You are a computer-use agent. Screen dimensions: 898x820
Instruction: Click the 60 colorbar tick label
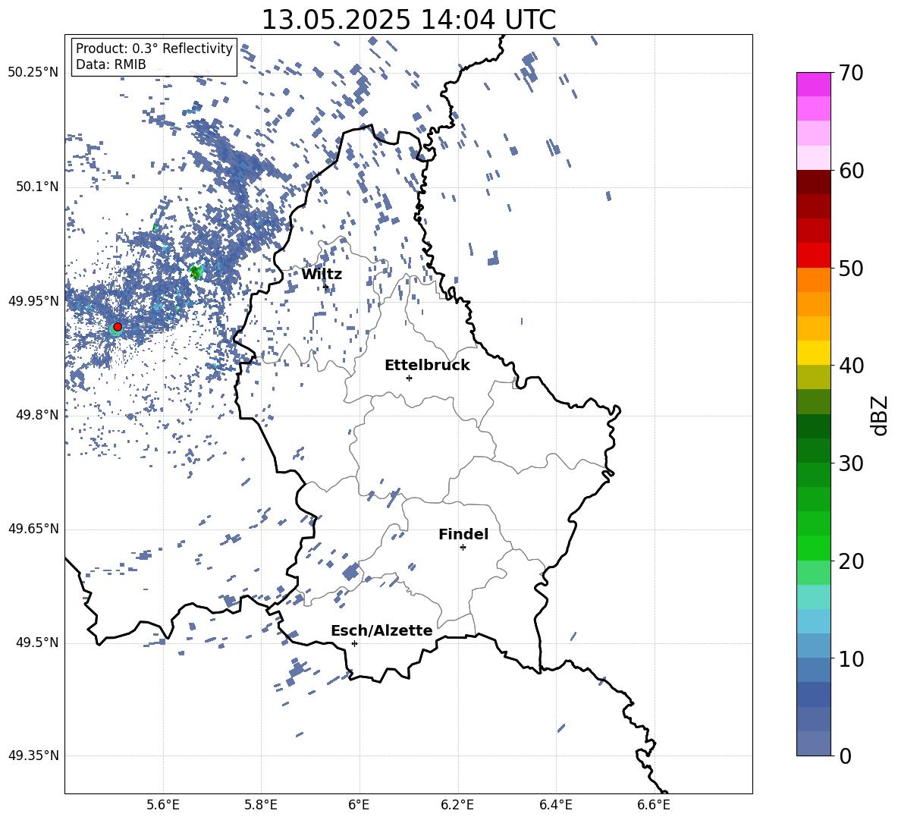pyautogui.click(x=852, y=171)
